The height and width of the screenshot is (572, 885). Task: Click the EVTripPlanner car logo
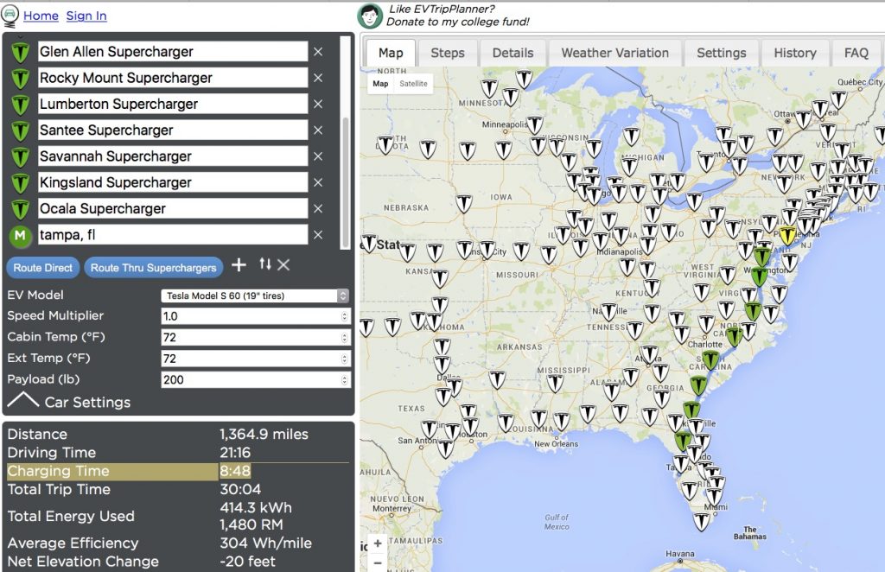(10, 16)
